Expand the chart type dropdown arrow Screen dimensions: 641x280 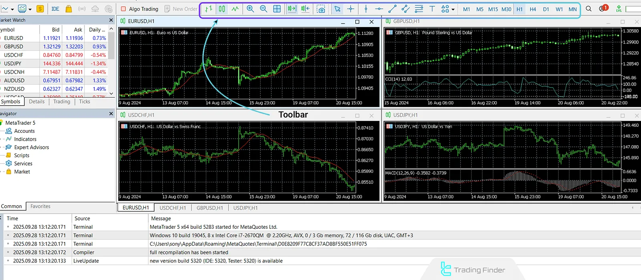click(12, 9)
